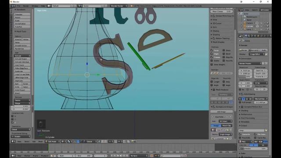This screenshot has width=281, height=158.
Task: Click the Subdivide button
Action: point(22,71)
